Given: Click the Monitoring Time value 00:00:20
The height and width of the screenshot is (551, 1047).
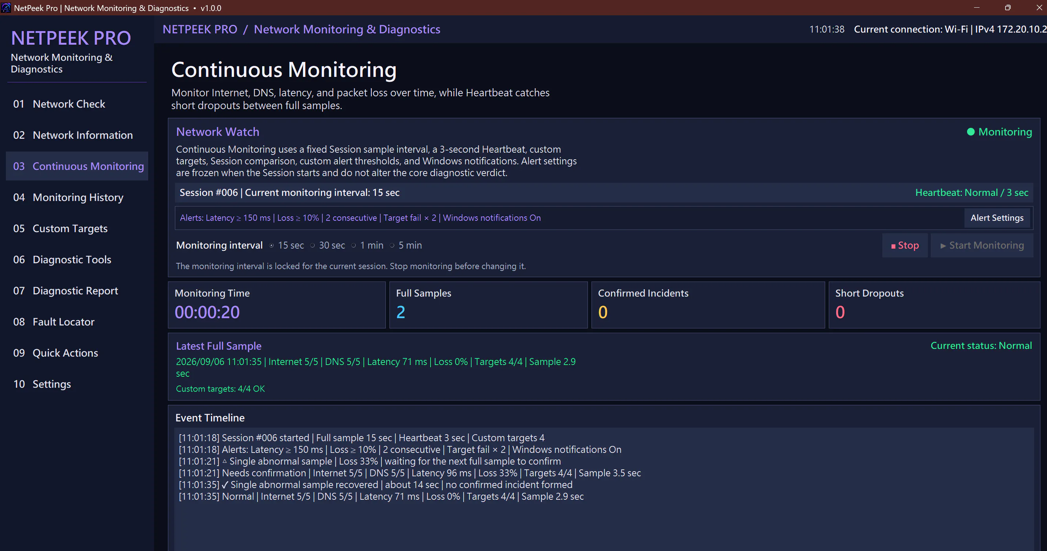Looking at the screenshot, I should (207, 312).
